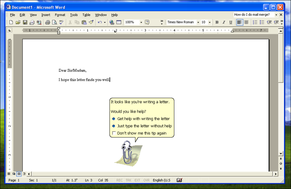Click the Save icon
The image size is (291, 189).
tap(25, 22)
